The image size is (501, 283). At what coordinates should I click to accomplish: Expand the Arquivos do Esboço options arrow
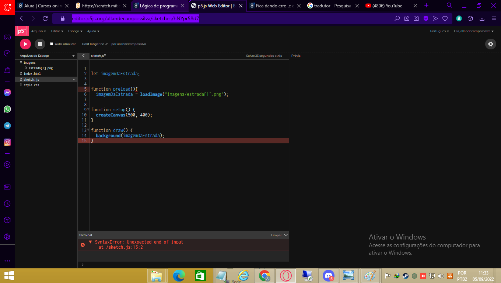click(x=73, y=56)
